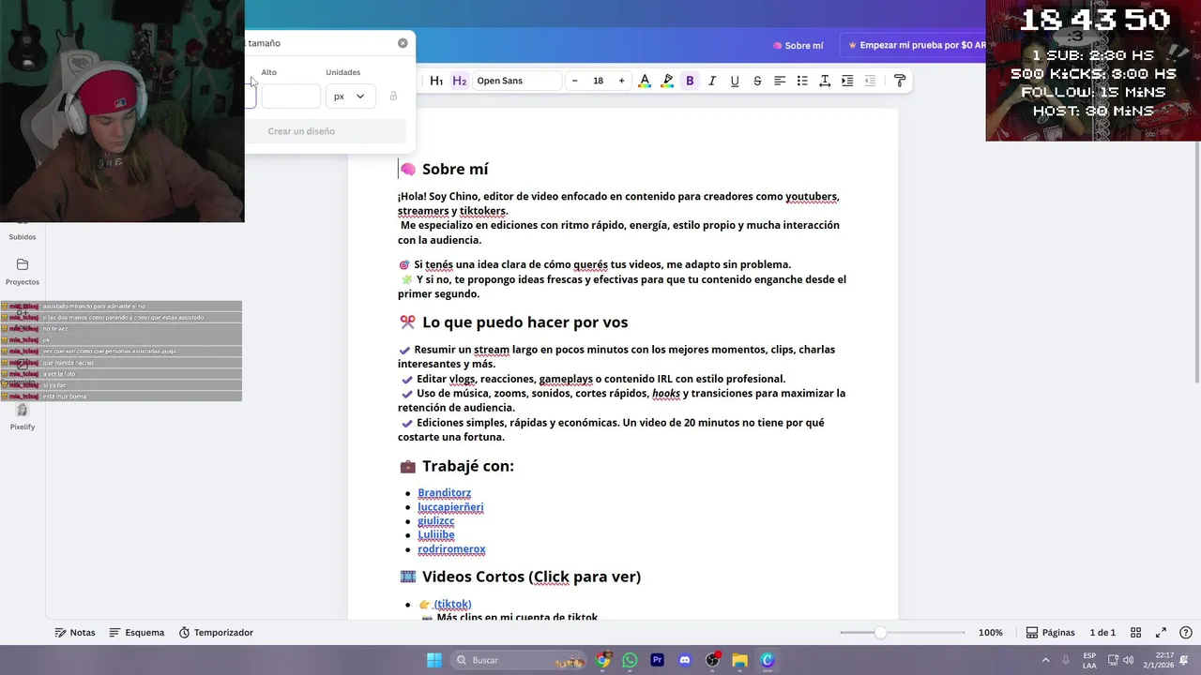This screenshot has height=675, width=1201.
Task: Open the Páginas view
Action: (1050, 633)
